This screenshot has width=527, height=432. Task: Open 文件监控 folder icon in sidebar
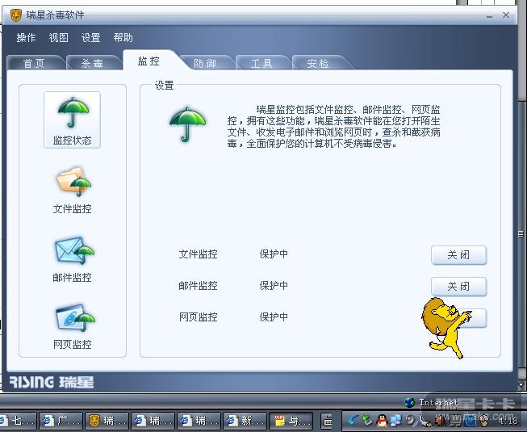[73, 182]
